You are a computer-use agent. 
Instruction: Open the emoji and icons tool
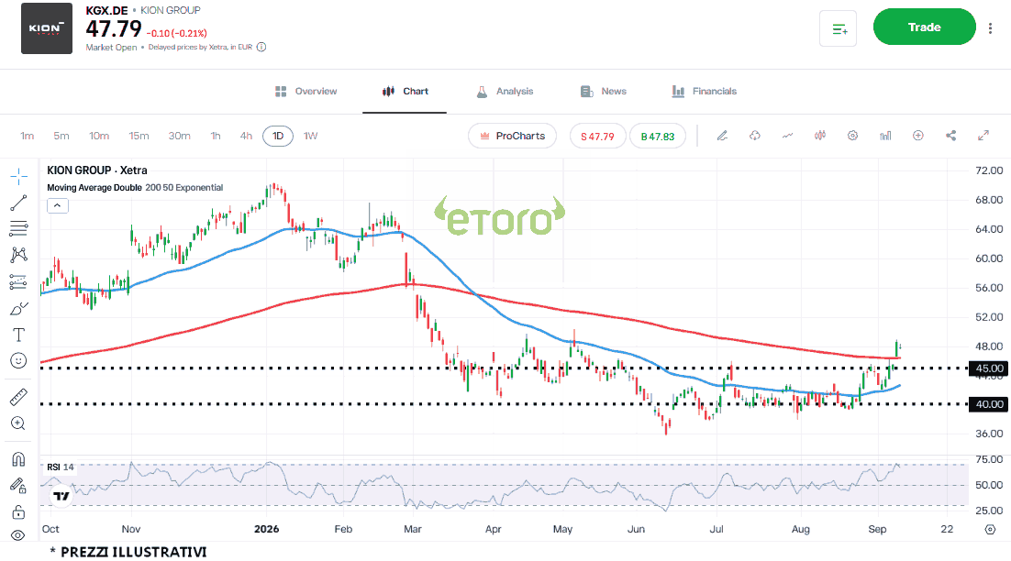[18, 360]
